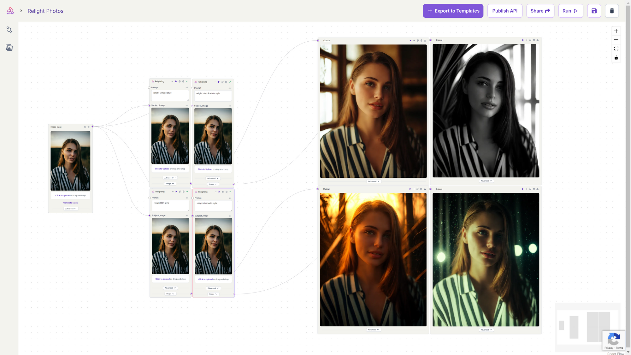
Task: Zoom in on the canvas
Action: (x=616, y=31)
